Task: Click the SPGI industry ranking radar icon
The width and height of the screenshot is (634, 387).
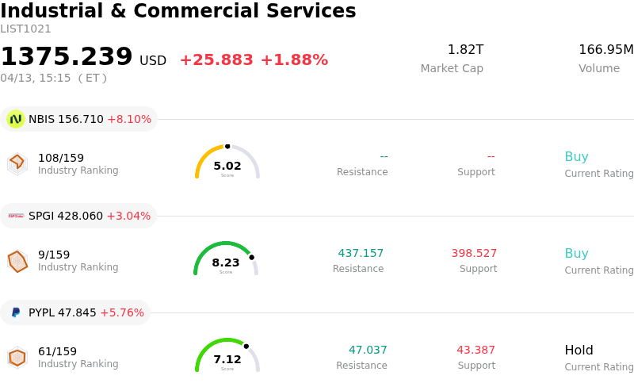Action: click(x=17, y=260)
